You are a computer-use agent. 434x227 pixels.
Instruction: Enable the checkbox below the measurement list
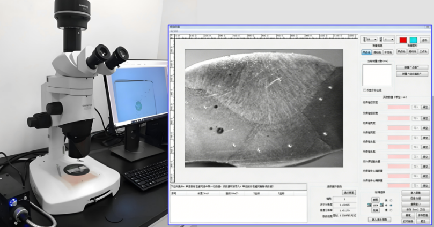[x=364, y=90]
